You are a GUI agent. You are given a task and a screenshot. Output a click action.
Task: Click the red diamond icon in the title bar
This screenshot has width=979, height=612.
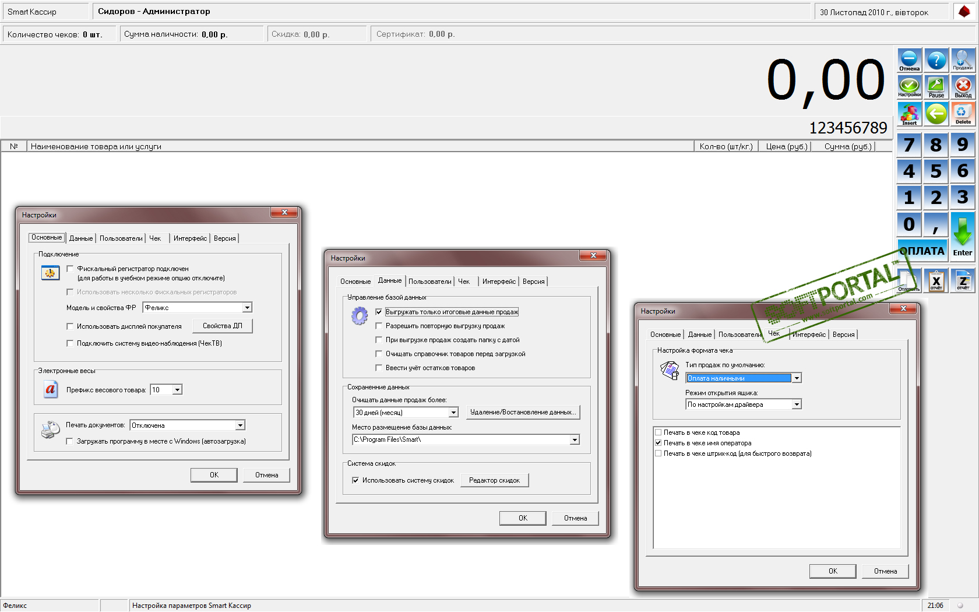pos(964,12)
